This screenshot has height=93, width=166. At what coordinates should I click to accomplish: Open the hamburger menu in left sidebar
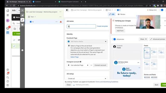(x=8, y=15)
